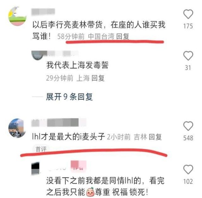Open blurred username of top commenter
The height and width of the screenshot is (198, 202).
tap(43, 12)
